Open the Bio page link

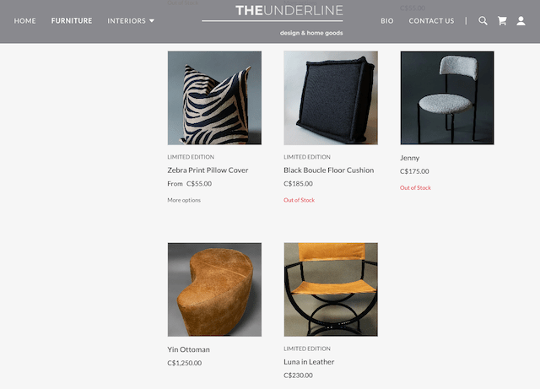pyautogui.click(x=387, y=21)
